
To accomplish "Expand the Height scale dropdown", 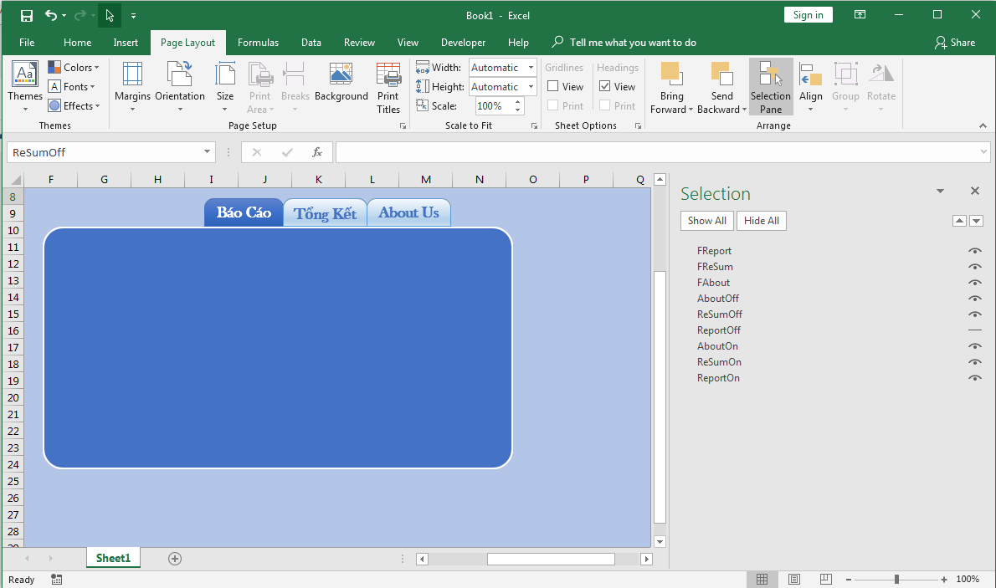I will point(531,87).
